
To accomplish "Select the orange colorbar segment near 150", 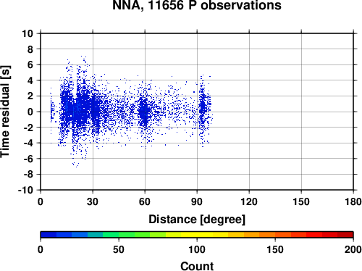I will (275, 235).
